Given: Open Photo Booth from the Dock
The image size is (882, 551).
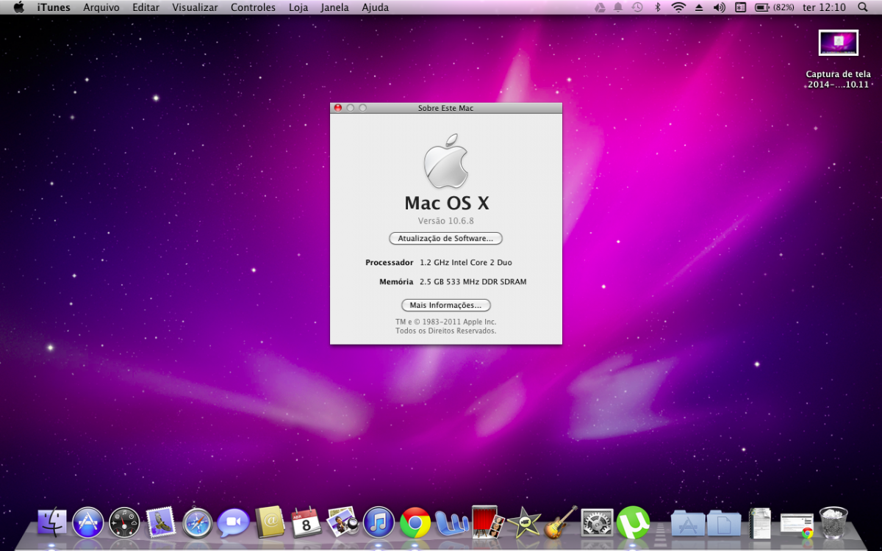Looking at the screenshot, I should tap(487, 522).
